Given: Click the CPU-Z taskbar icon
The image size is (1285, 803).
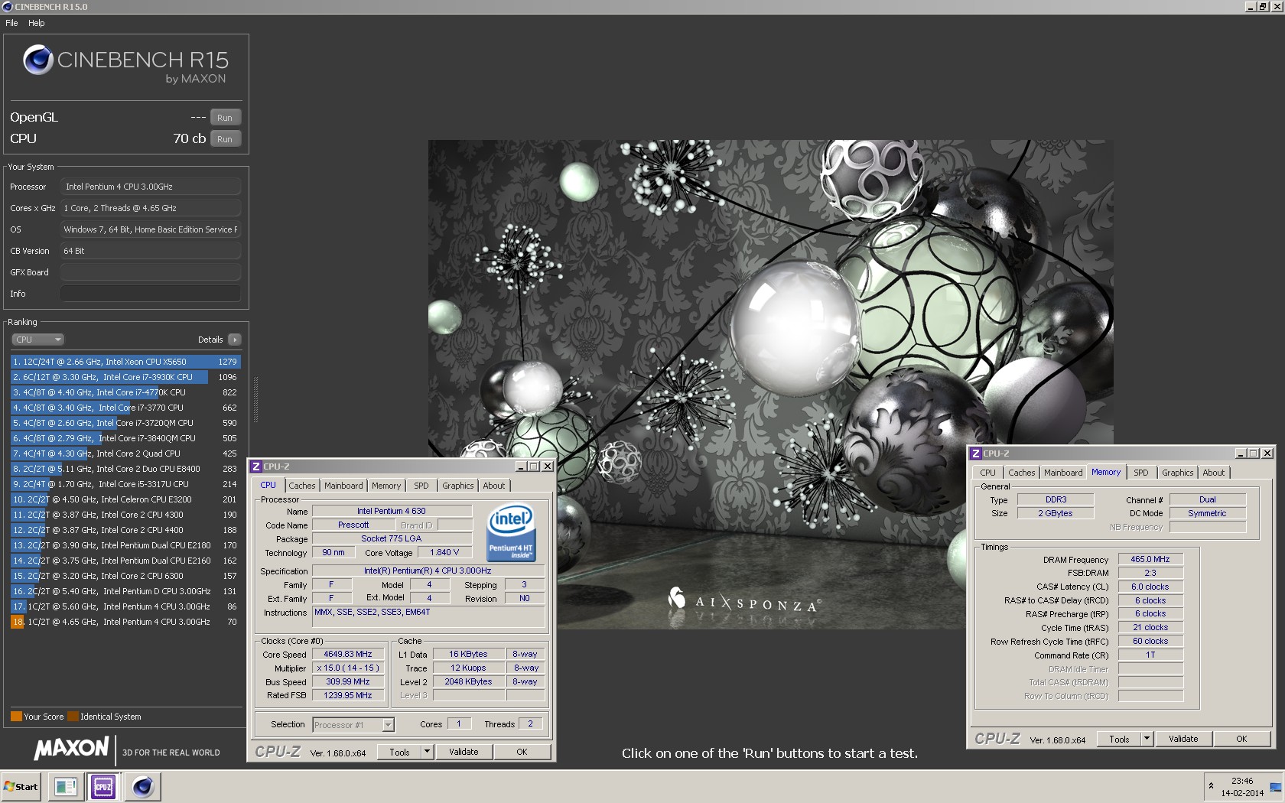Looking at the screenshot, I should (x=103, y=786).
